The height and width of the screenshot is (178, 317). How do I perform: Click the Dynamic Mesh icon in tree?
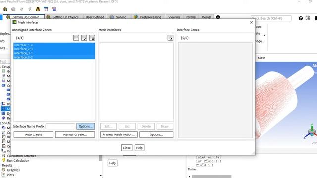point(3,113)
